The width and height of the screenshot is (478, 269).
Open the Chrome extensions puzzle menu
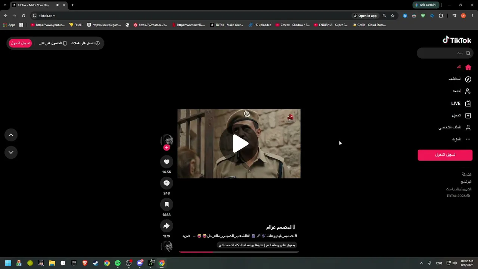coord(441,16)
